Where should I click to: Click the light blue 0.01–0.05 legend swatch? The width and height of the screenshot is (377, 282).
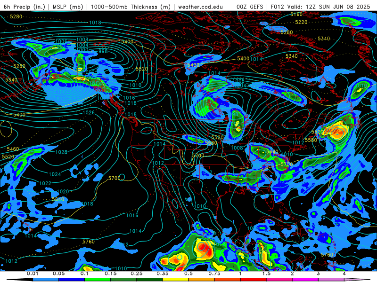coord(46,280)
